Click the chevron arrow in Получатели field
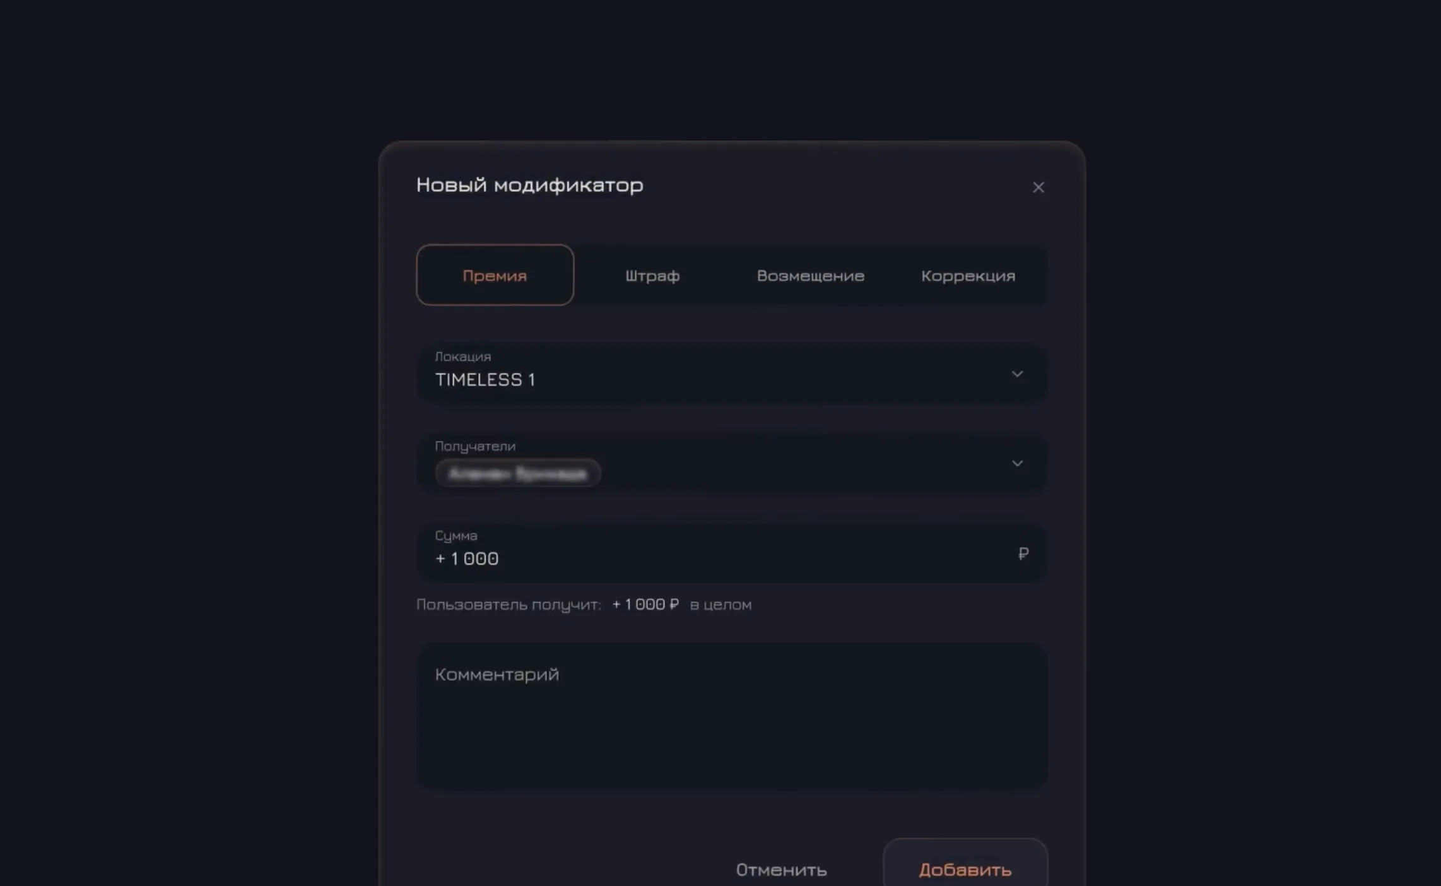The width and height of the screenshot is (1441, 886). pos(1017,464)
